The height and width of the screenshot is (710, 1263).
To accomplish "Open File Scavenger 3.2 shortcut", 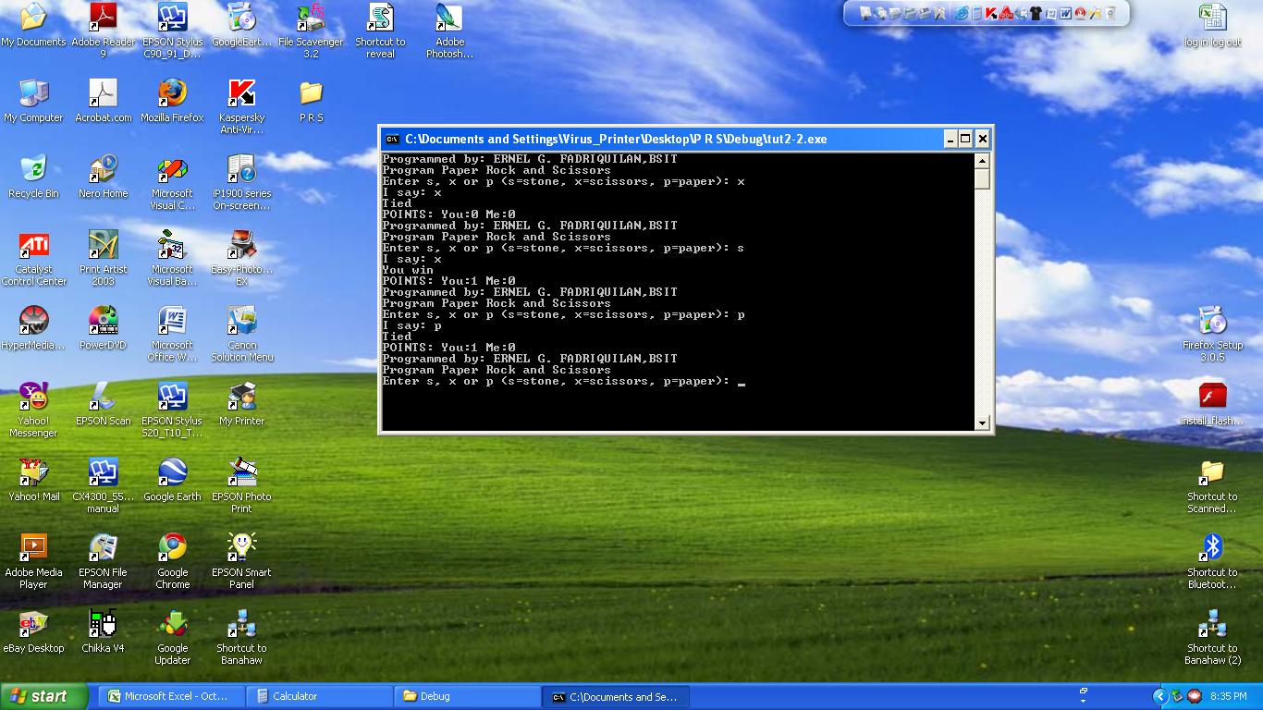I will pyautogui.click(x=311, y=31).
